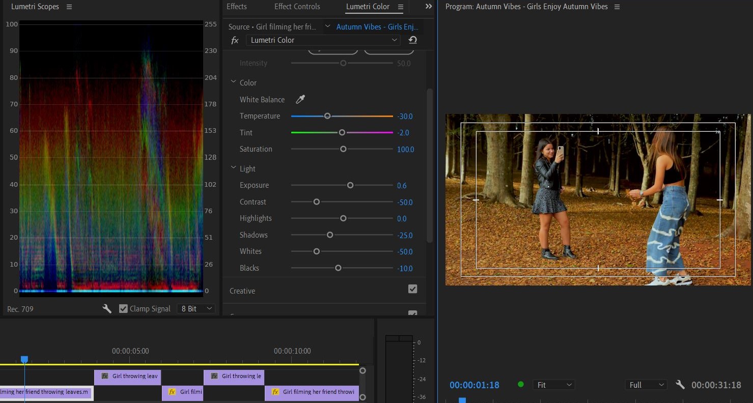Select the Lumetri Color tab
Screen dimensions: 753x403
(368, 7)
